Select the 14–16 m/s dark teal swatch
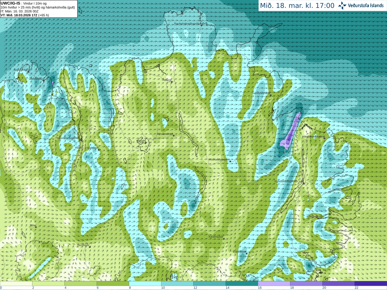The height and width of the screenshot is (290, 387). pos(242,284)
